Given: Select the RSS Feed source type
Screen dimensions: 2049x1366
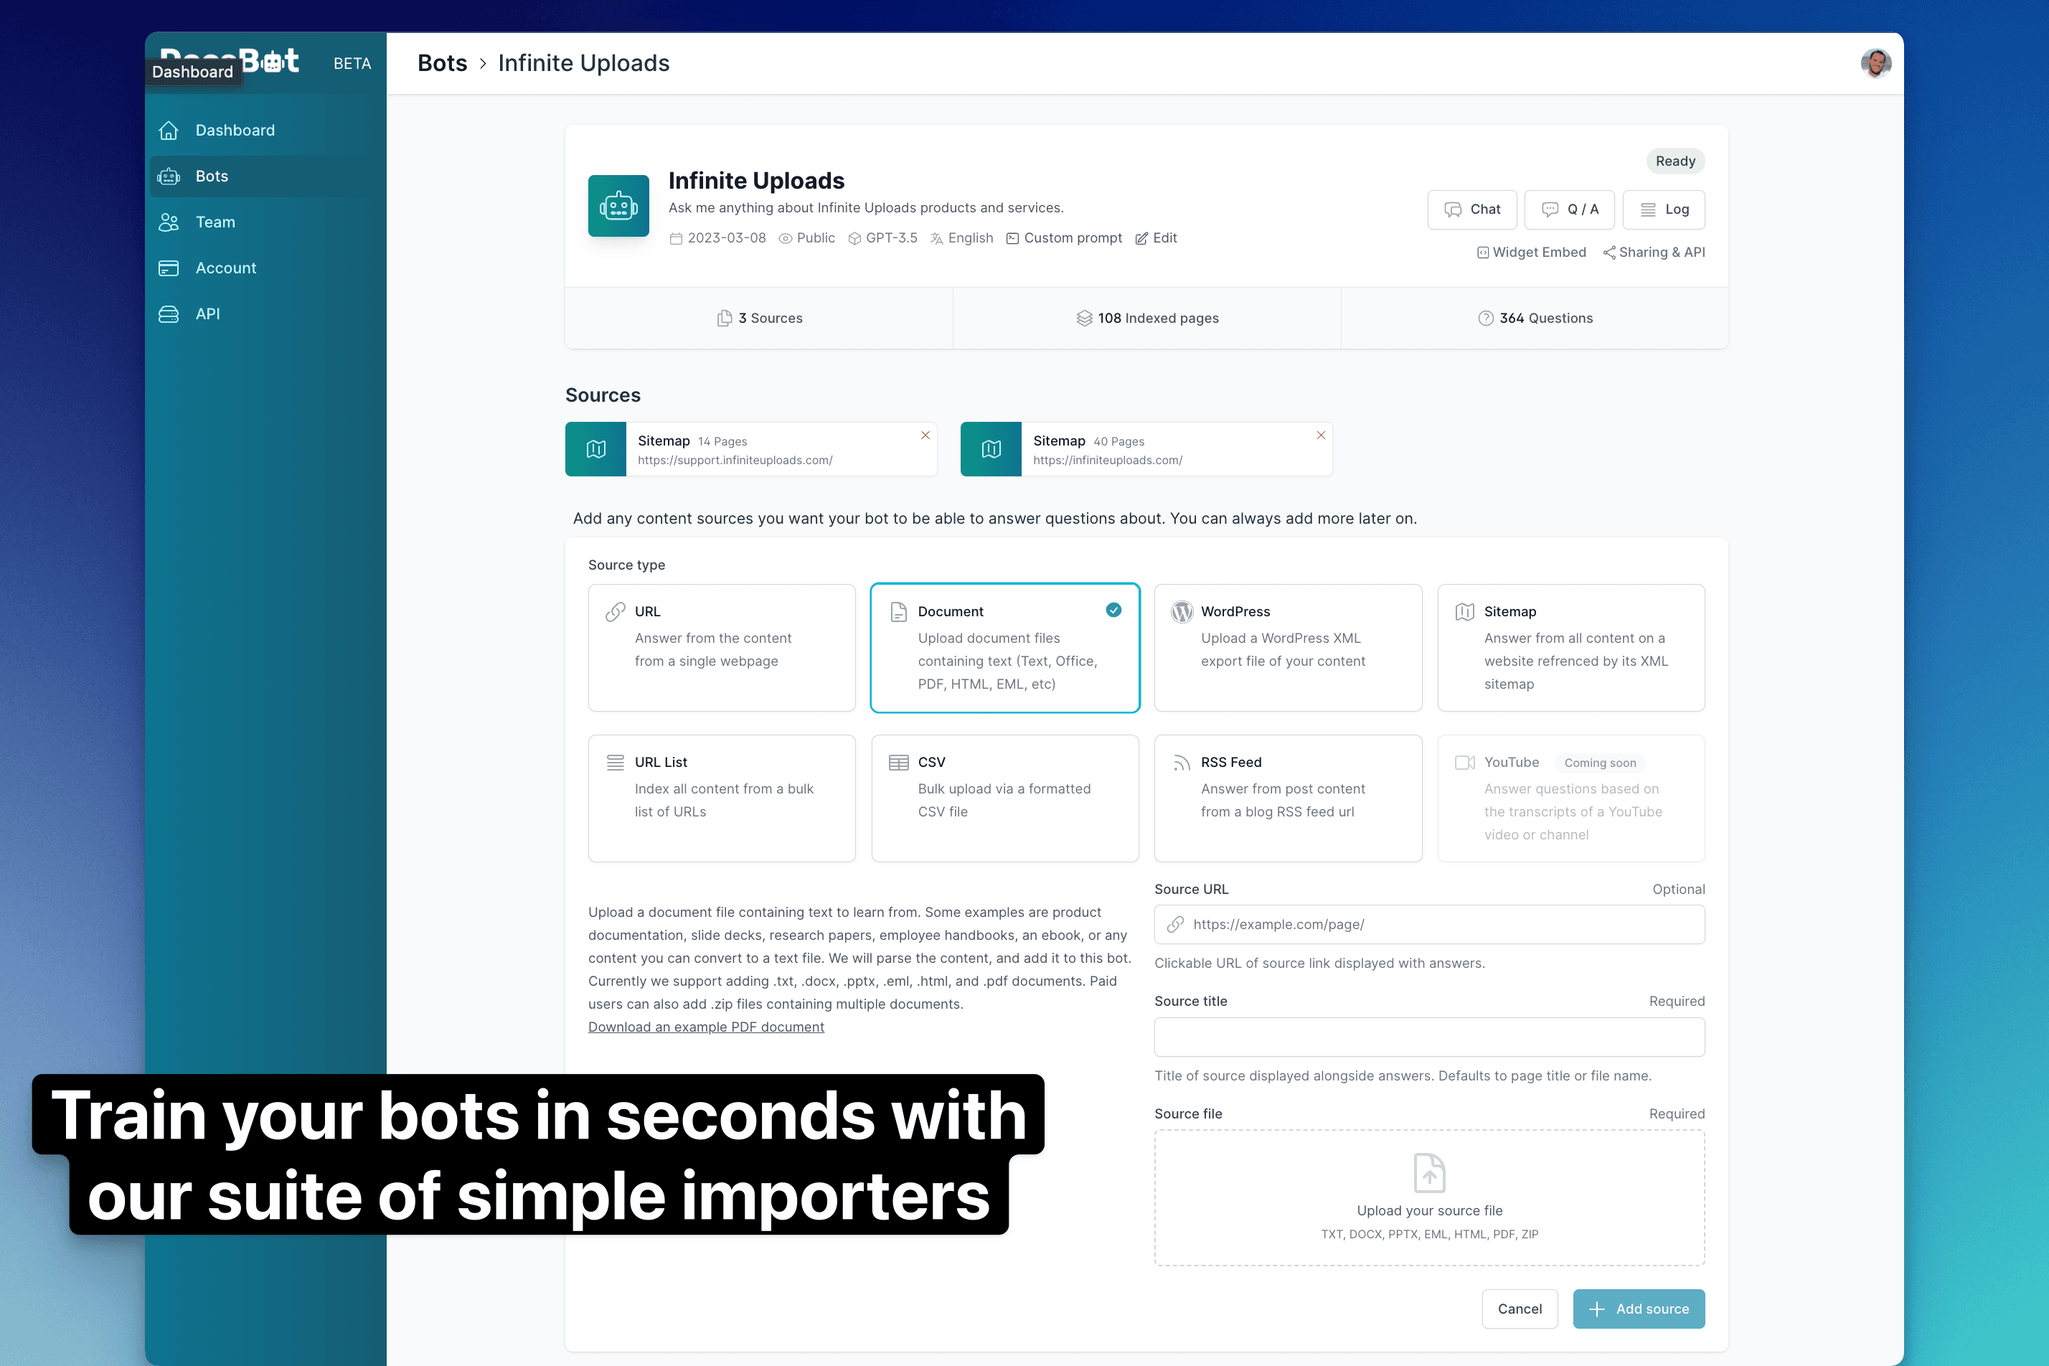Looking at the screenshot, I should tap(1287, 798).
